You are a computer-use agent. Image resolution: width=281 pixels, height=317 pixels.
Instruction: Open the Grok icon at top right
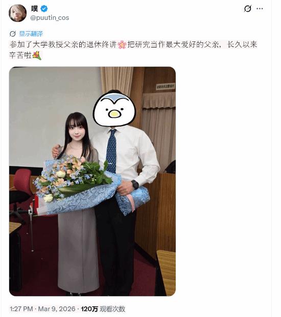[248, 9]
